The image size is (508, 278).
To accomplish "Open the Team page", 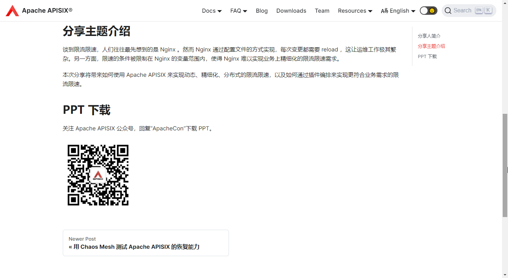I will tap(322, 11).
